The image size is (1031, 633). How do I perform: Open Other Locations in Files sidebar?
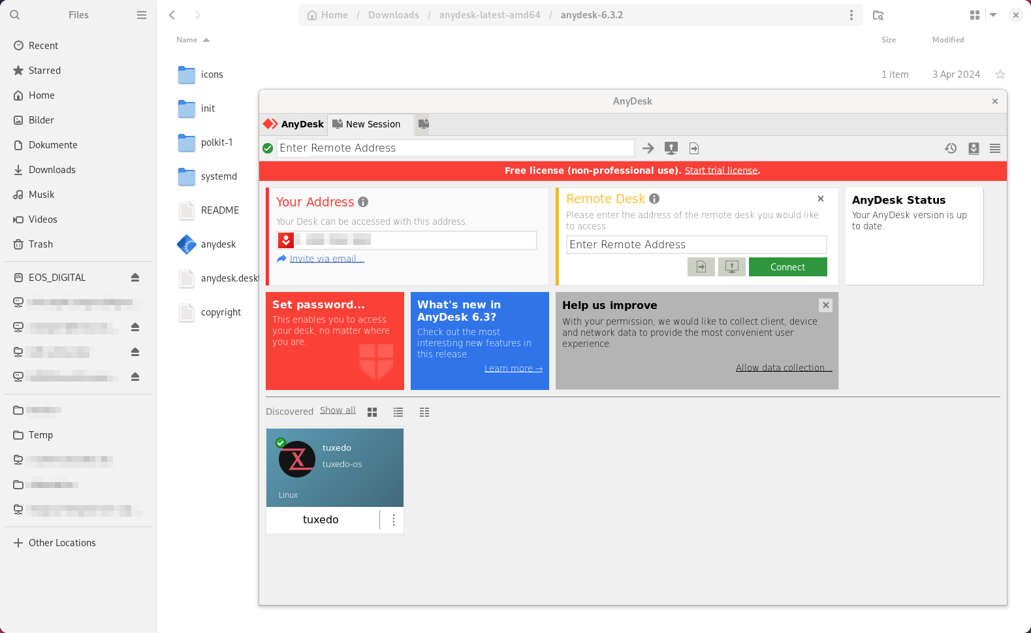coord(78,543)
